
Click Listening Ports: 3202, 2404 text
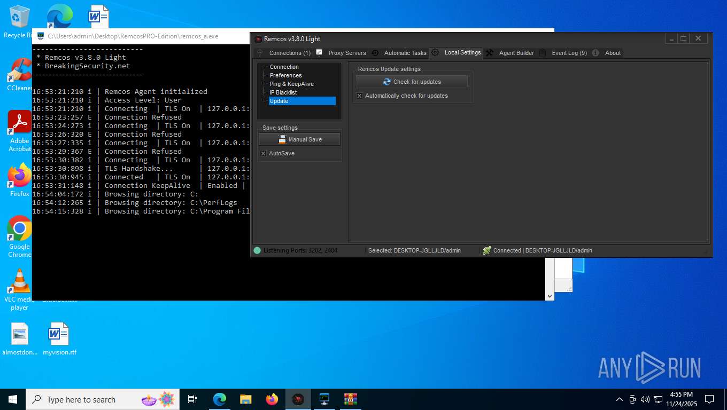(300, 250)
